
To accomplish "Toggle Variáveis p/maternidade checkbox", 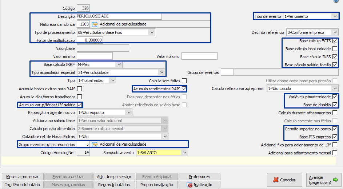I will click(335, 97).
